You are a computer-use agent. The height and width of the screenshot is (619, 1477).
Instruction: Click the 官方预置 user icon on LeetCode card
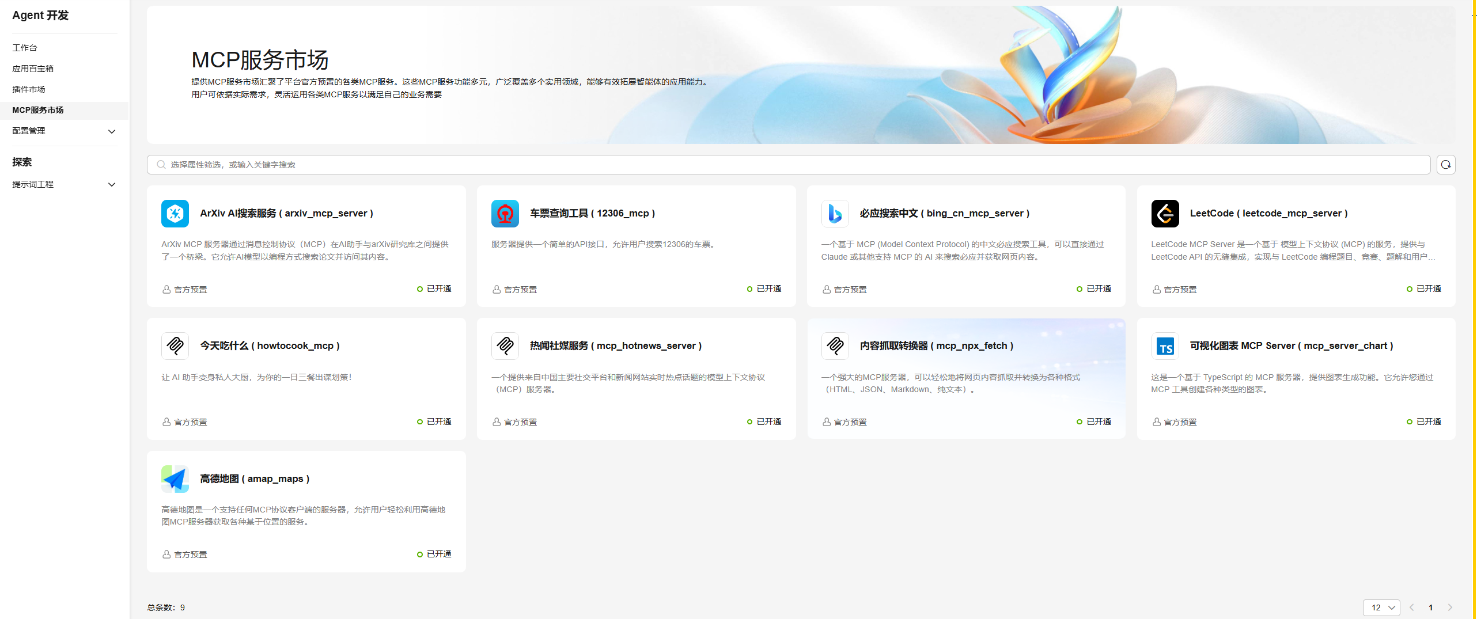(1157, 290)
